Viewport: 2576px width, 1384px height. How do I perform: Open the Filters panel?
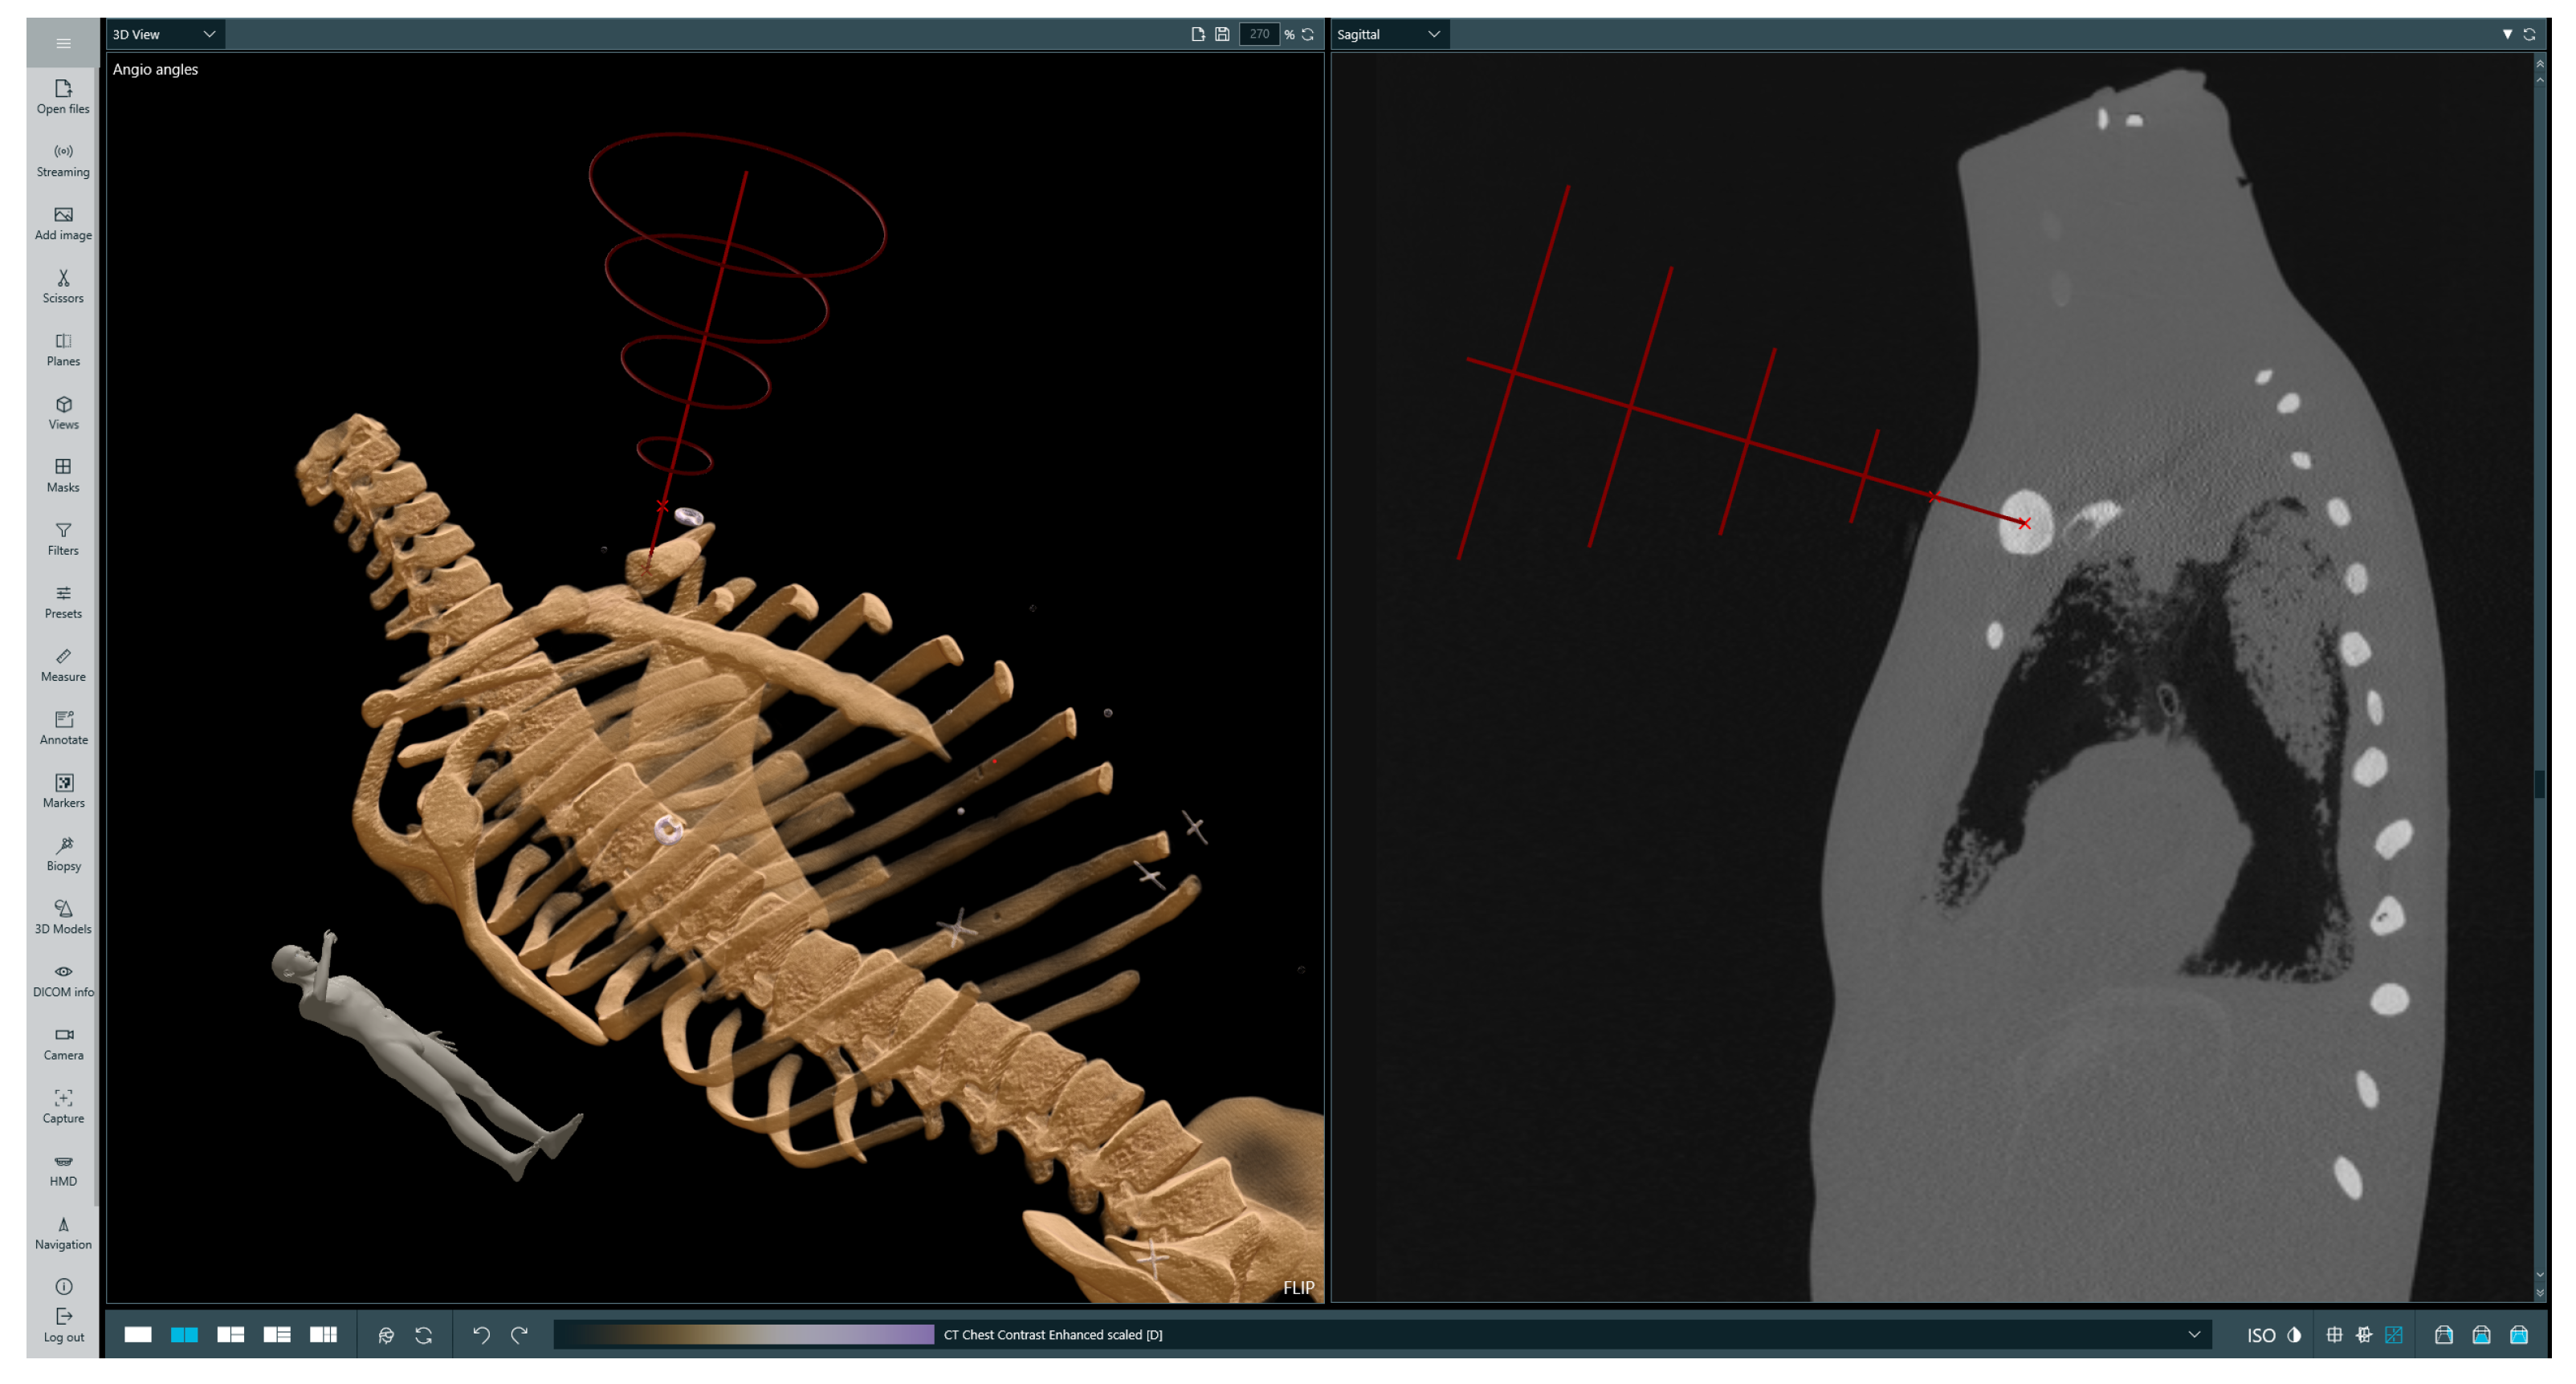[x=63, y=538]
